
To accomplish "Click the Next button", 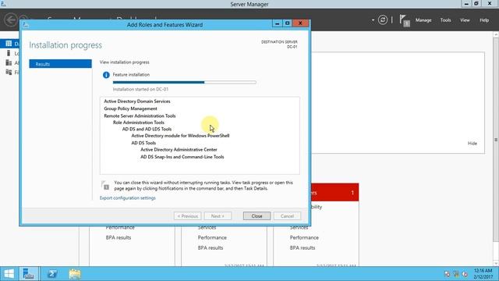I will pyautogui.click(x=218, y=216).
